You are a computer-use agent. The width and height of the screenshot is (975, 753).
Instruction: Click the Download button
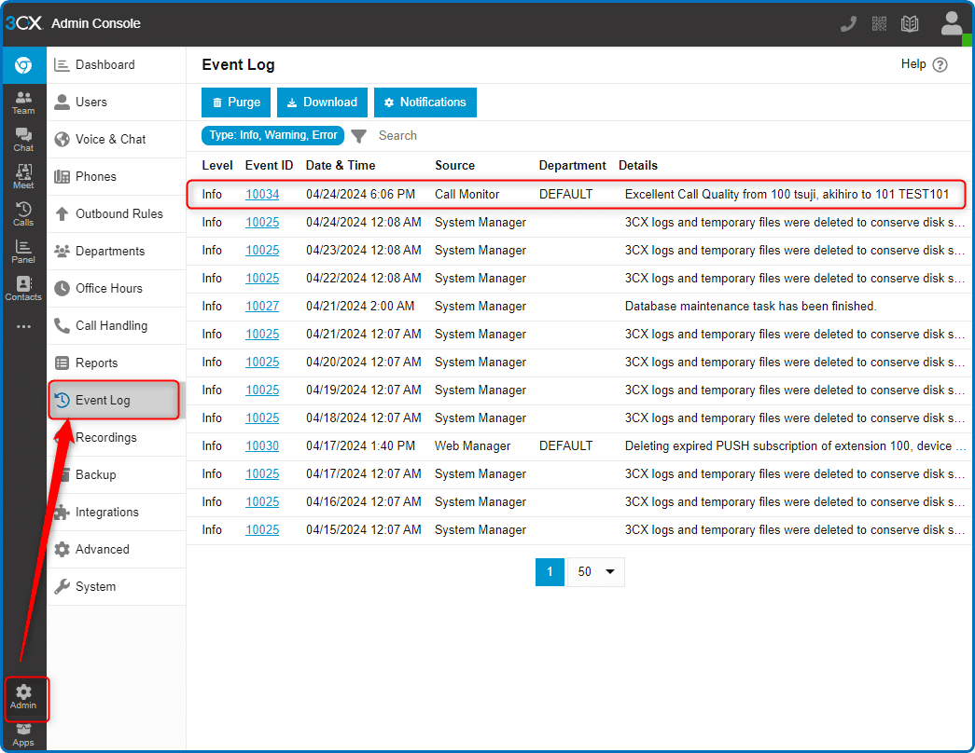tap(322, 103)
